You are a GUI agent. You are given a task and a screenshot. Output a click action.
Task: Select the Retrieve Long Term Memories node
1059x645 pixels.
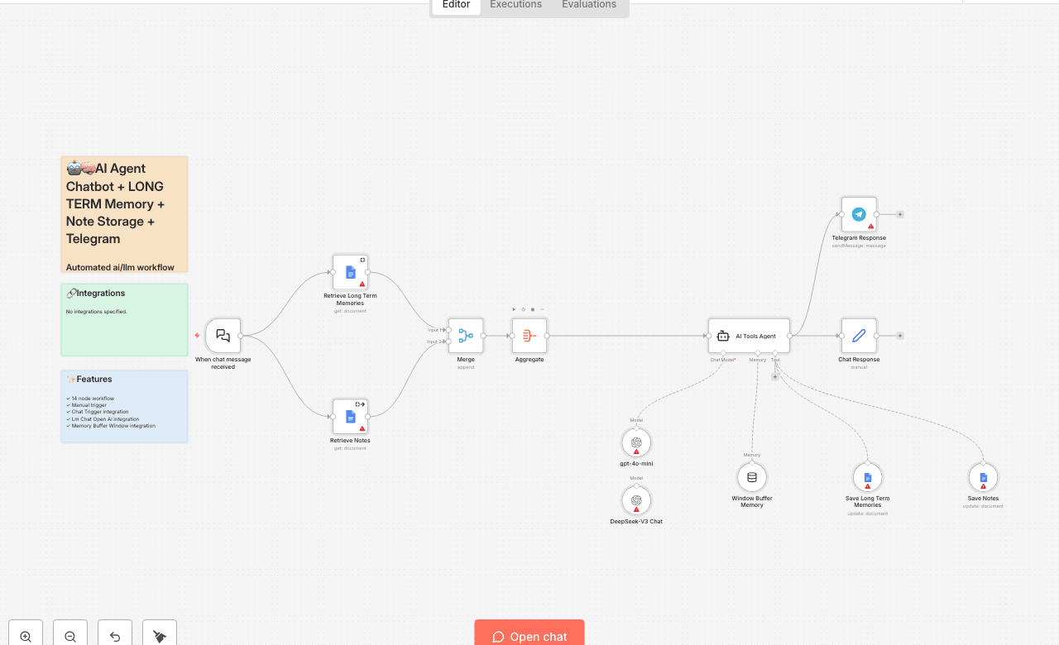click(x=350, y=271)
